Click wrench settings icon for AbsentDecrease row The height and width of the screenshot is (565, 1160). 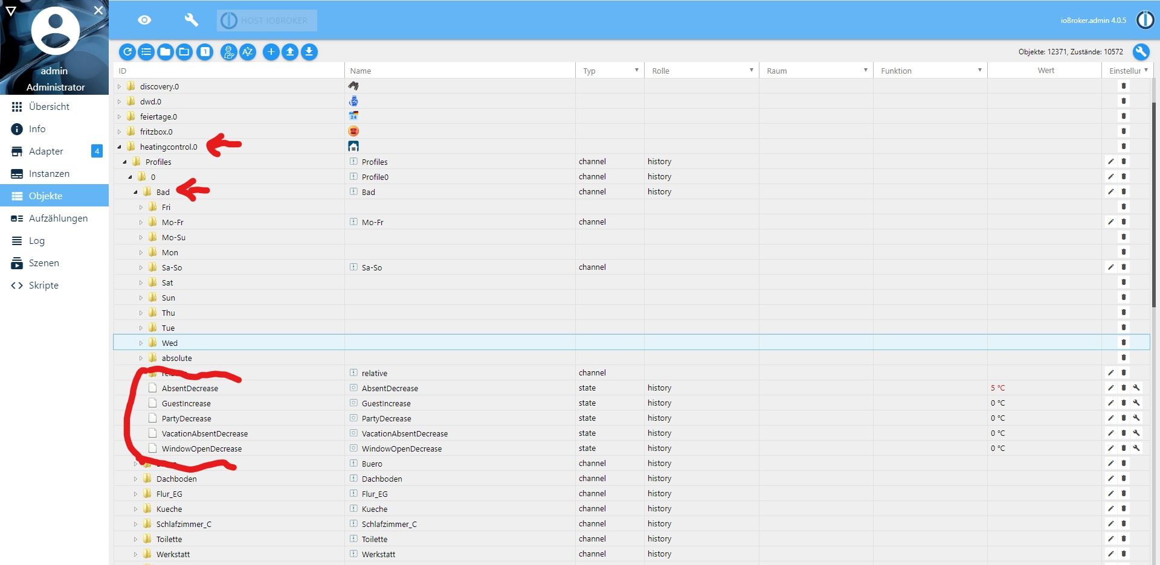click(x=1136, y=388)
